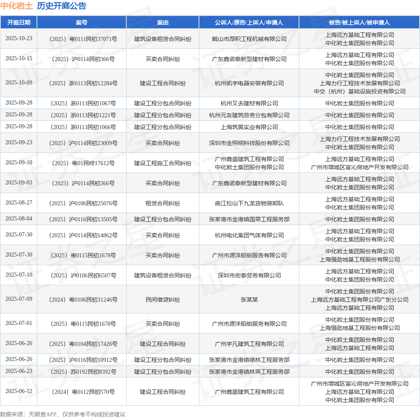The image size is (420, 418).
Task: Click cause 民间借贷纠纷
Action: [162, 300]
